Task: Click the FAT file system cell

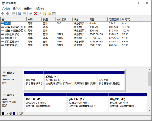Action: pos(59,23)
